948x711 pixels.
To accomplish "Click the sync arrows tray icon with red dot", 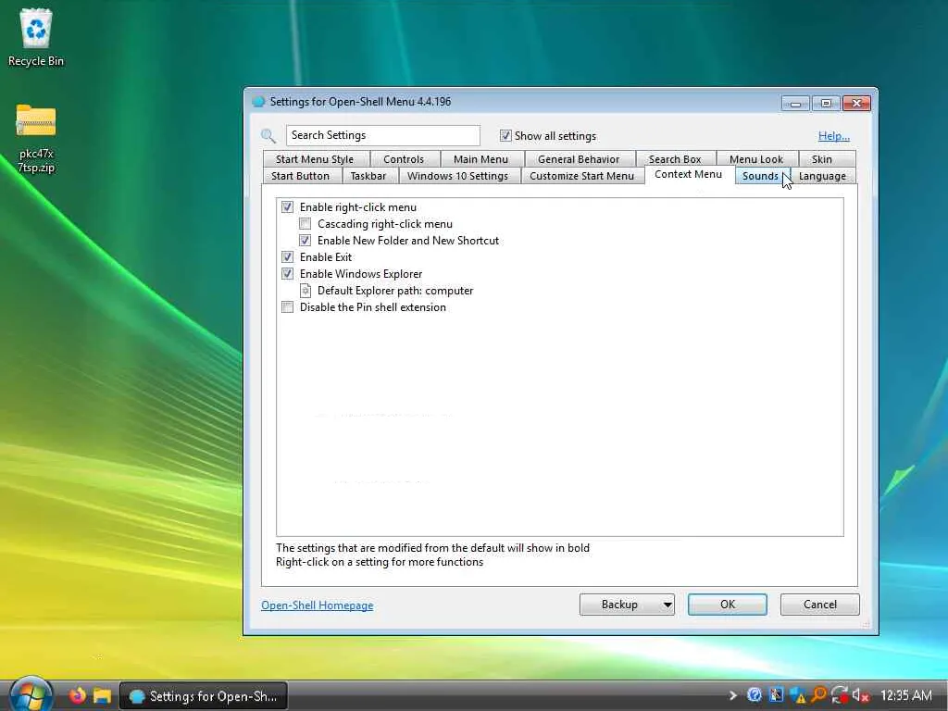I will tap(840, 695).
